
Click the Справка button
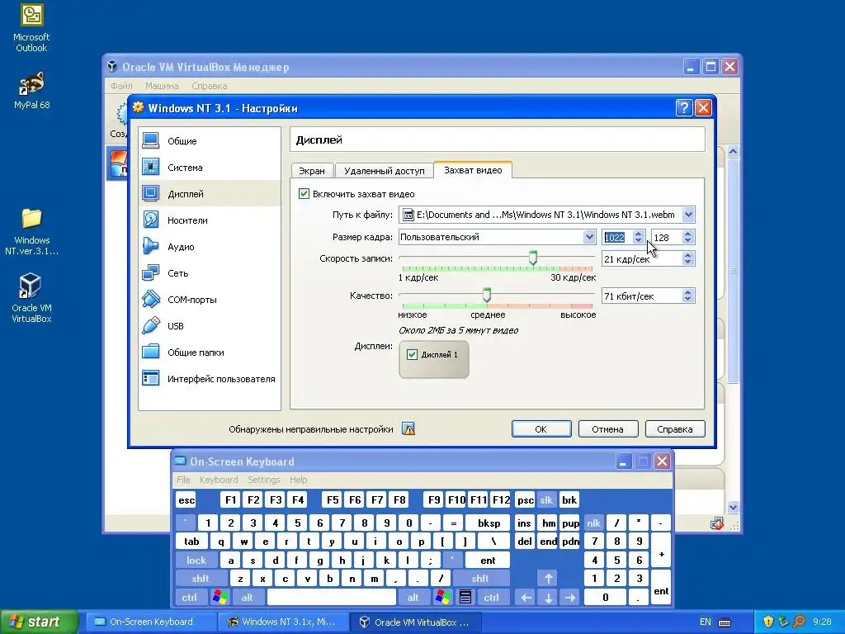point(675,429)
